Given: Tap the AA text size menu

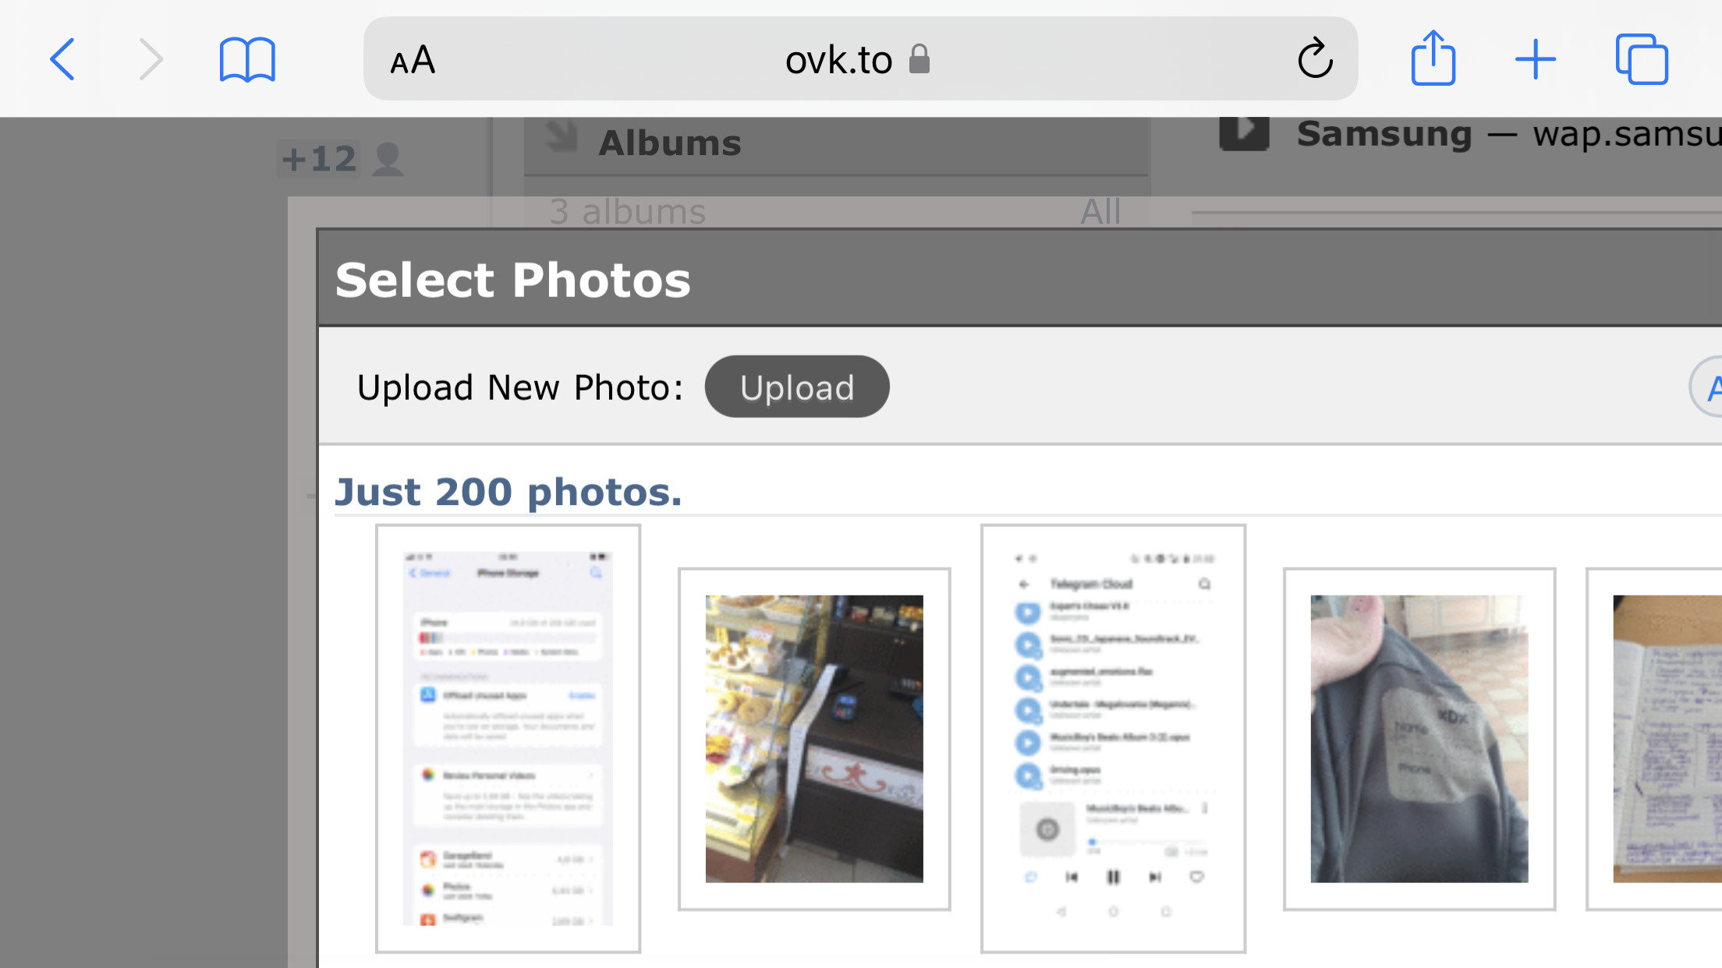Looking at the screenshot, I should [413, 60].
